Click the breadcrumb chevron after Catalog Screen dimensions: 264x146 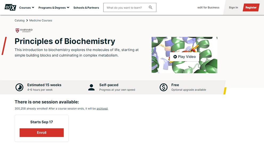[27, 20]
